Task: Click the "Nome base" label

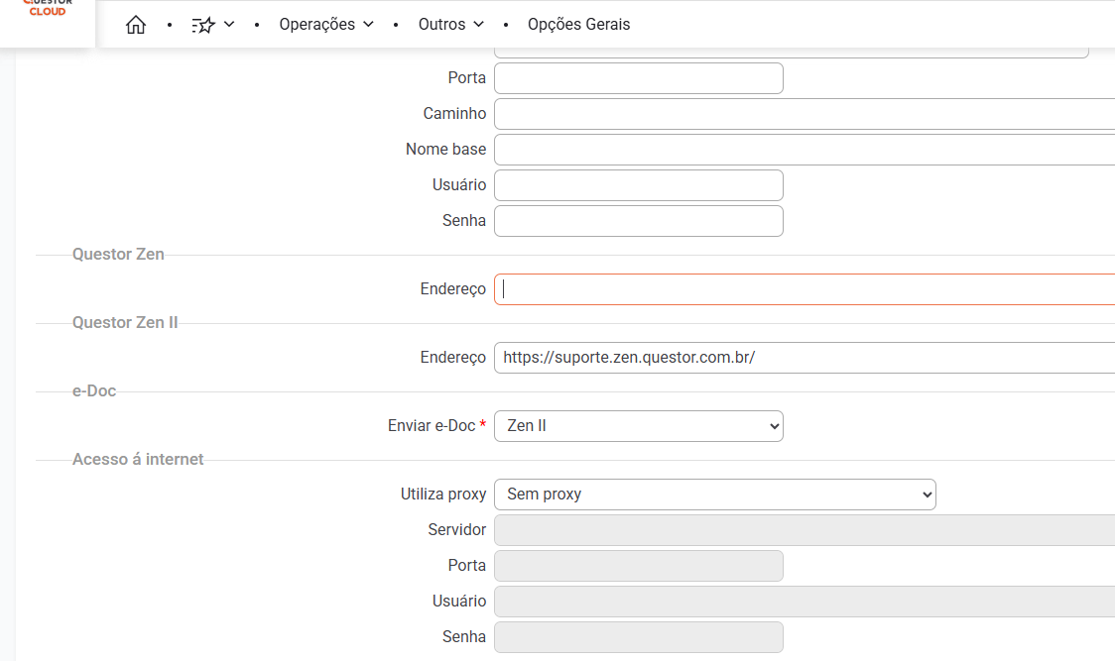Action: click(445, 150)
